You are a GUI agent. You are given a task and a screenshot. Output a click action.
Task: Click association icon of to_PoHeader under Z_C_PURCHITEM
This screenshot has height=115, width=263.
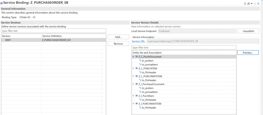click(140, 72)
